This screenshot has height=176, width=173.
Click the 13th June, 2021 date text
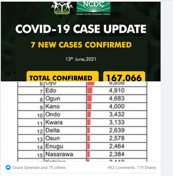[x=81, y=59]
